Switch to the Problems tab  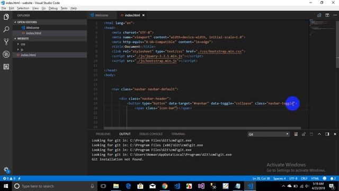pyautogui.click(x=103, y=134)
